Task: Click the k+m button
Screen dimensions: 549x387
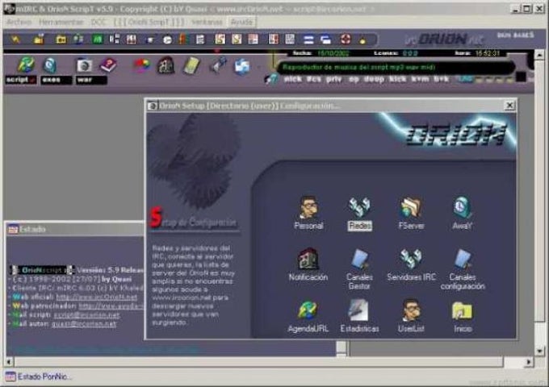Action: (x=420, y=79)
